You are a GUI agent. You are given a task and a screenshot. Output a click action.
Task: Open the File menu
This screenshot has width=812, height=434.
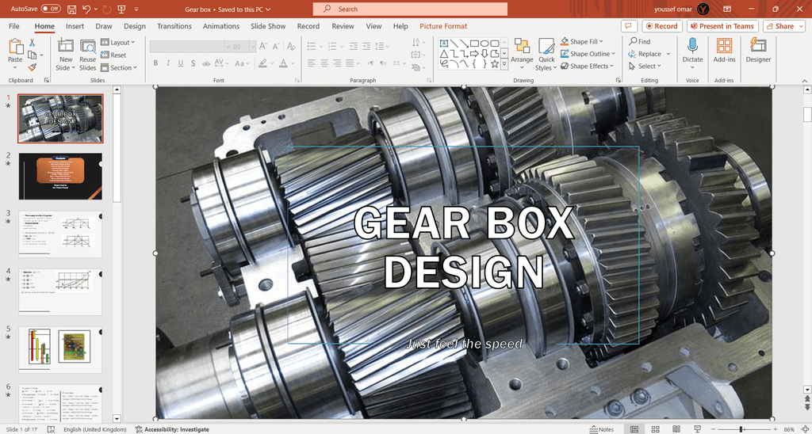14,26
